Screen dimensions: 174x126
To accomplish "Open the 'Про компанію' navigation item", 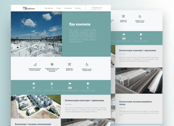I will click(49, 8).
